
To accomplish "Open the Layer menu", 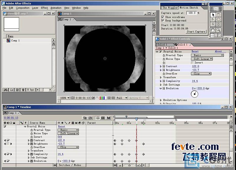I will [35, 8].
